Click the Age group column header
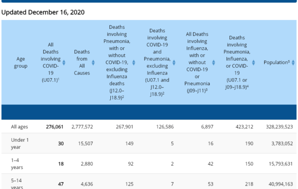The image size is (298, 189). 20,63
